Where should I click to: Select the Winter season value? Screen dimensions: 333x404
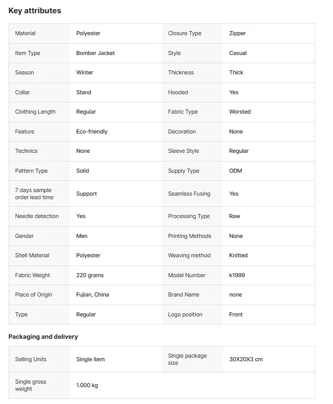(x=85, y=72)
